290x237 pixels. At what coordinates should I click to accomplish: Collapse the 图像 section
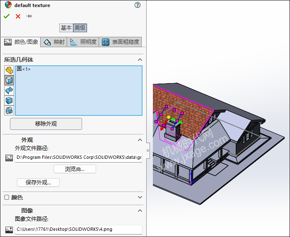click(140, 211)
